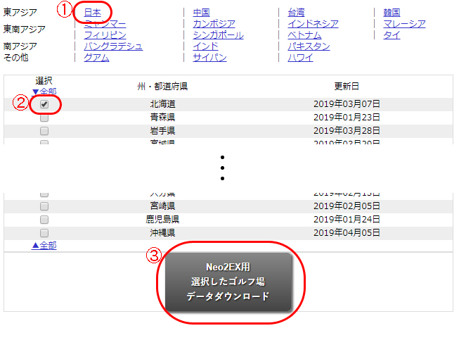Click the bottom ▲全部 link

44,246
